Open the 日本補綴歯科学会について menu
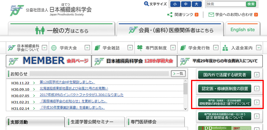Screen dimensions: 267x130 (27, 48)
